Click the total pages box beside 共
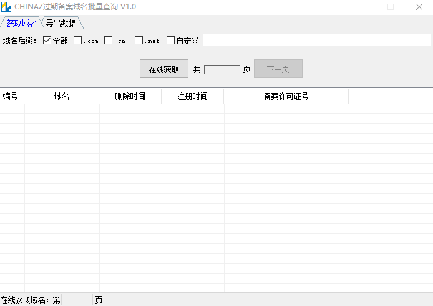433x306 pixels. click(221, 69)
